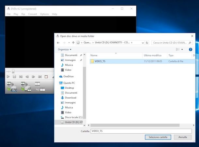Stop playback in DVDx player
199x147 pixels.
pyautogui.click(x=14, y=77)
